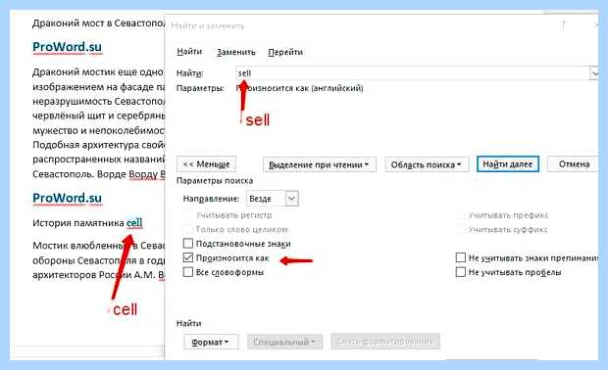608x370 pixels.
Task: Switch to the Заменить tab
Action: click(x=235, y=52)
